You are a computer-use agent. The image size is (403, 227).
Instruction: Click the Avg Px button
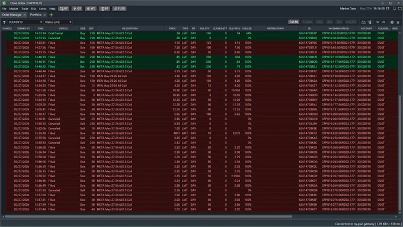coord(351,22)
